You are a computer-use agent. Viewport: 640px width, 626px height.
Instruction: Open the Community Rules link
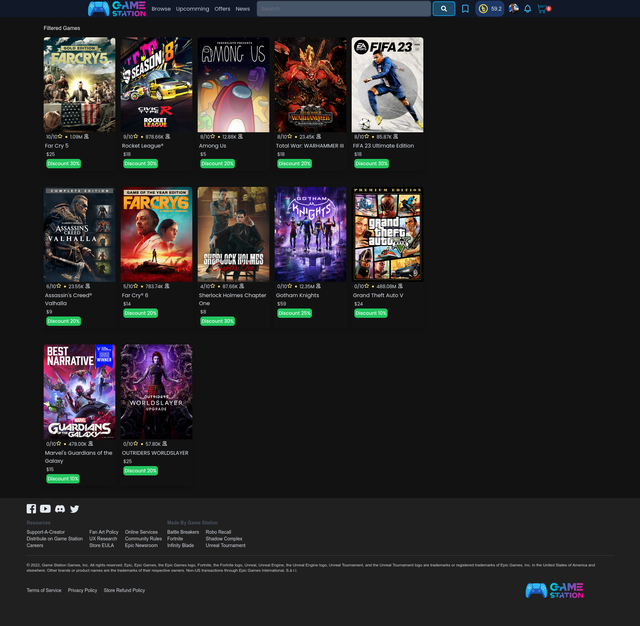143,539
